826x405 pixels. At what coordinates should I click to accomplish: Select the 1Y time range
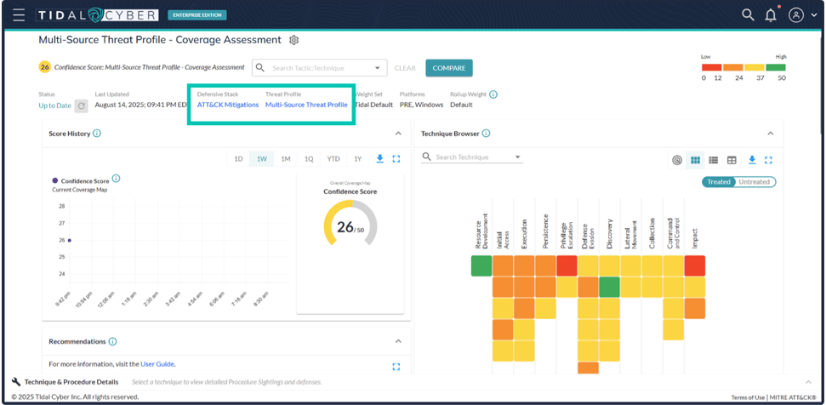357,158
